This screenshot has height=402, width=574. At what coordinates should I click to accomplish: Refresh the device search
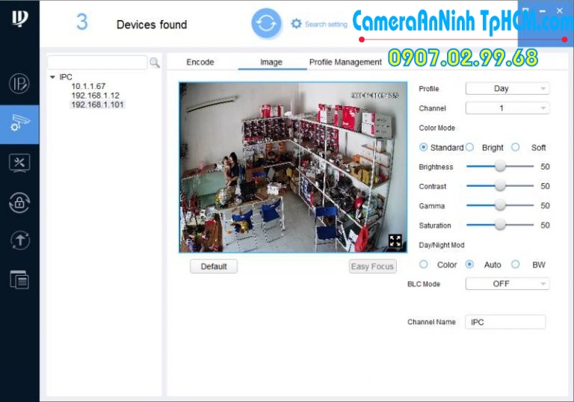pos(266,23)
